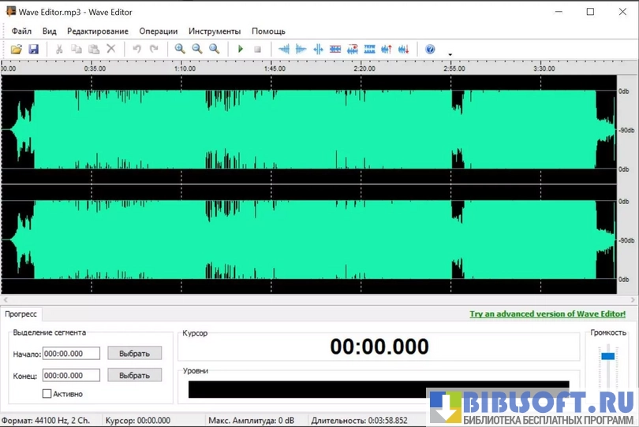
Task: Click the Delete X icon in toolbar
Action: pyautogui.click(x=111, y=49)
